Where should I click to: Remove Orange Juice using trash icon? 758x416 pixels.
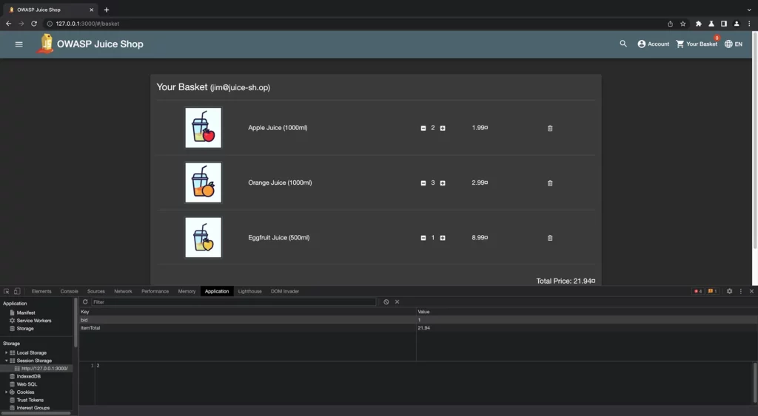550,183
